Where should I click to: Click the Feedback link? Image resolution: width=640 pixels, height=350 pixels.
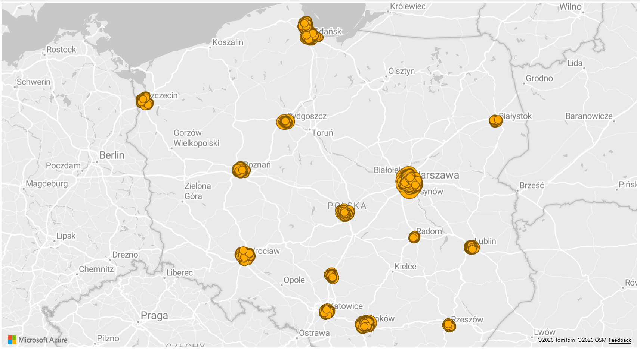620,340
